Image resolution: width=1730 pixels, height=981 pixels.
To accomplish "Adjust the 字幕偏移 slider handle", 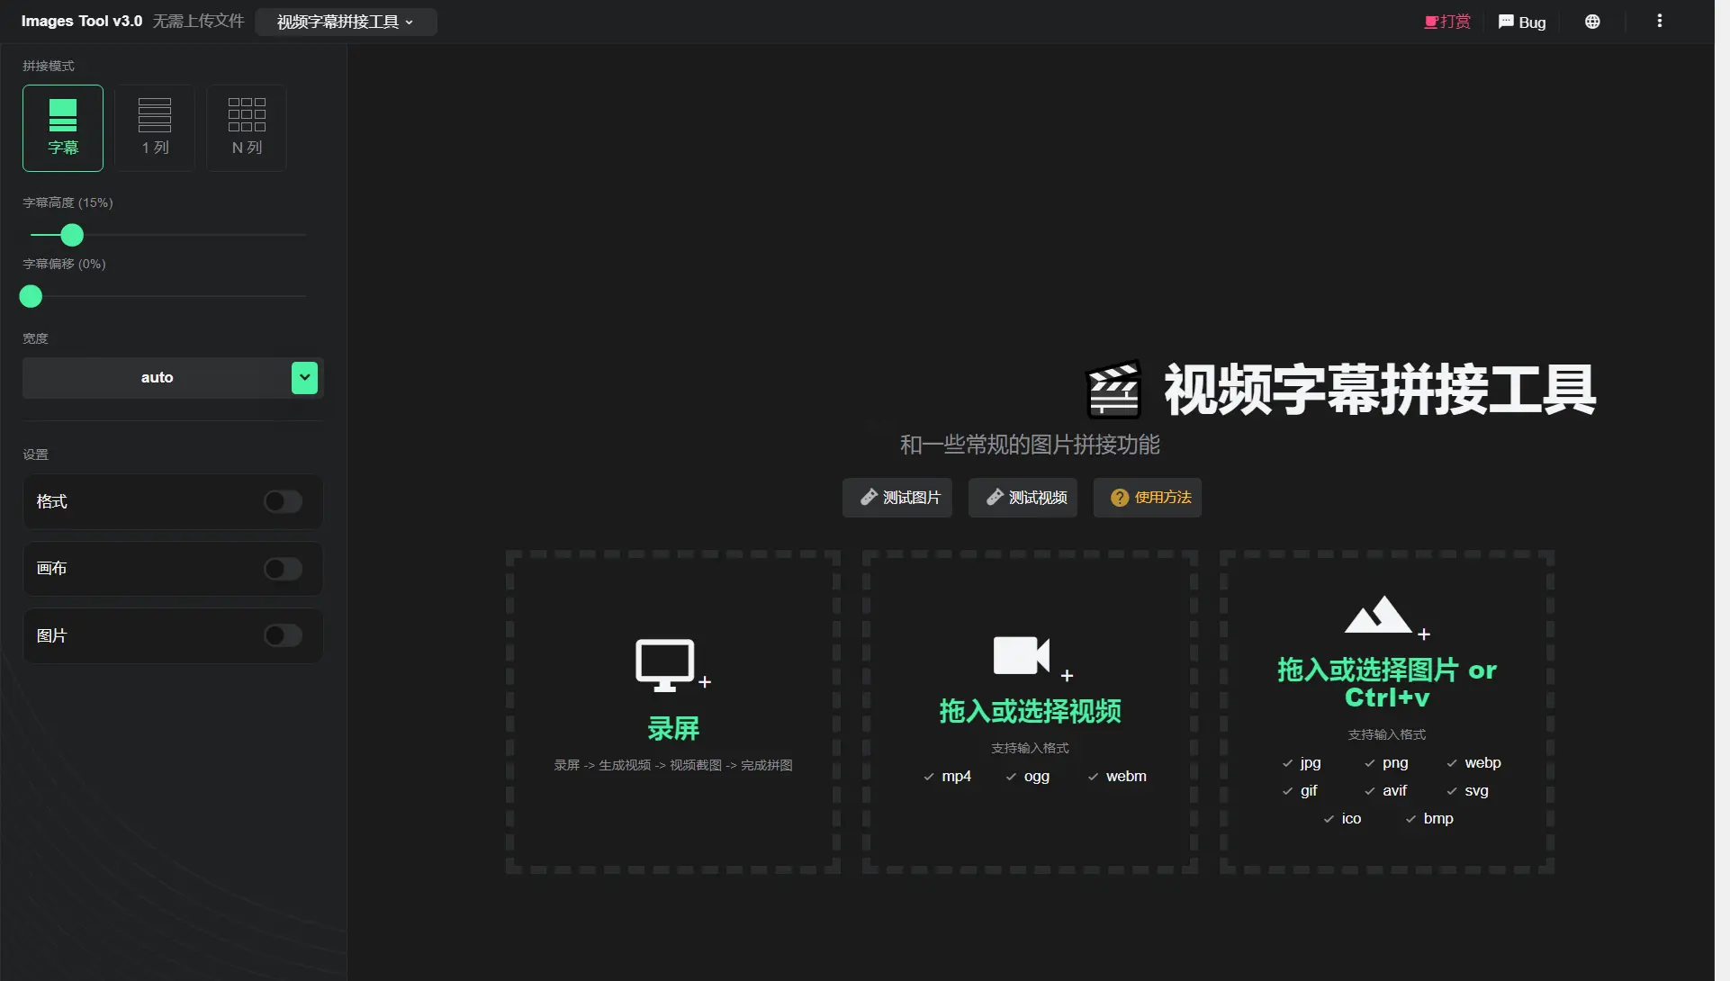I will [x=31, y=296].
